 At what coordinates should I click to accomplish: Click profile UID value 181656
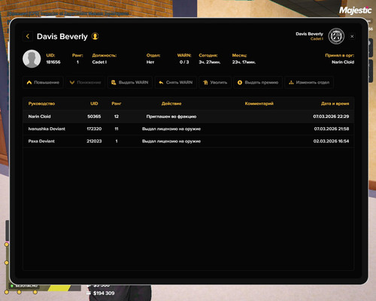[53, 62]
